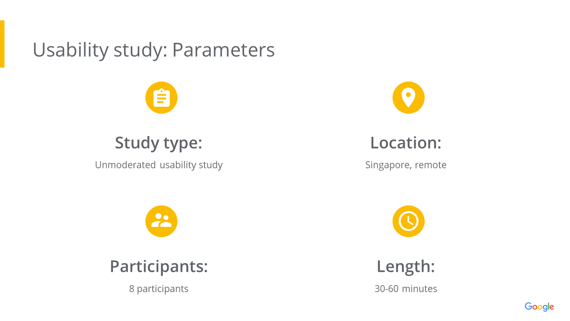Screen dimensions: 570x321
Task: Click the clipboard Study type icon
Action: coord(161,98)
